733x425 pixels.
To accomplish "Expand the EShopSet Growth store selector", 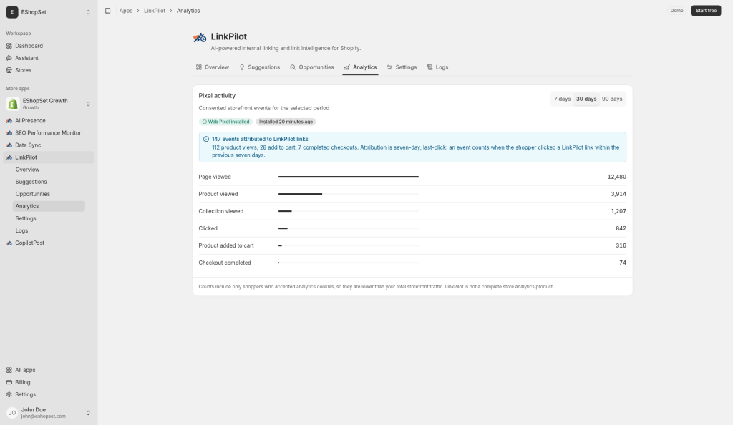I will (88, 104).
